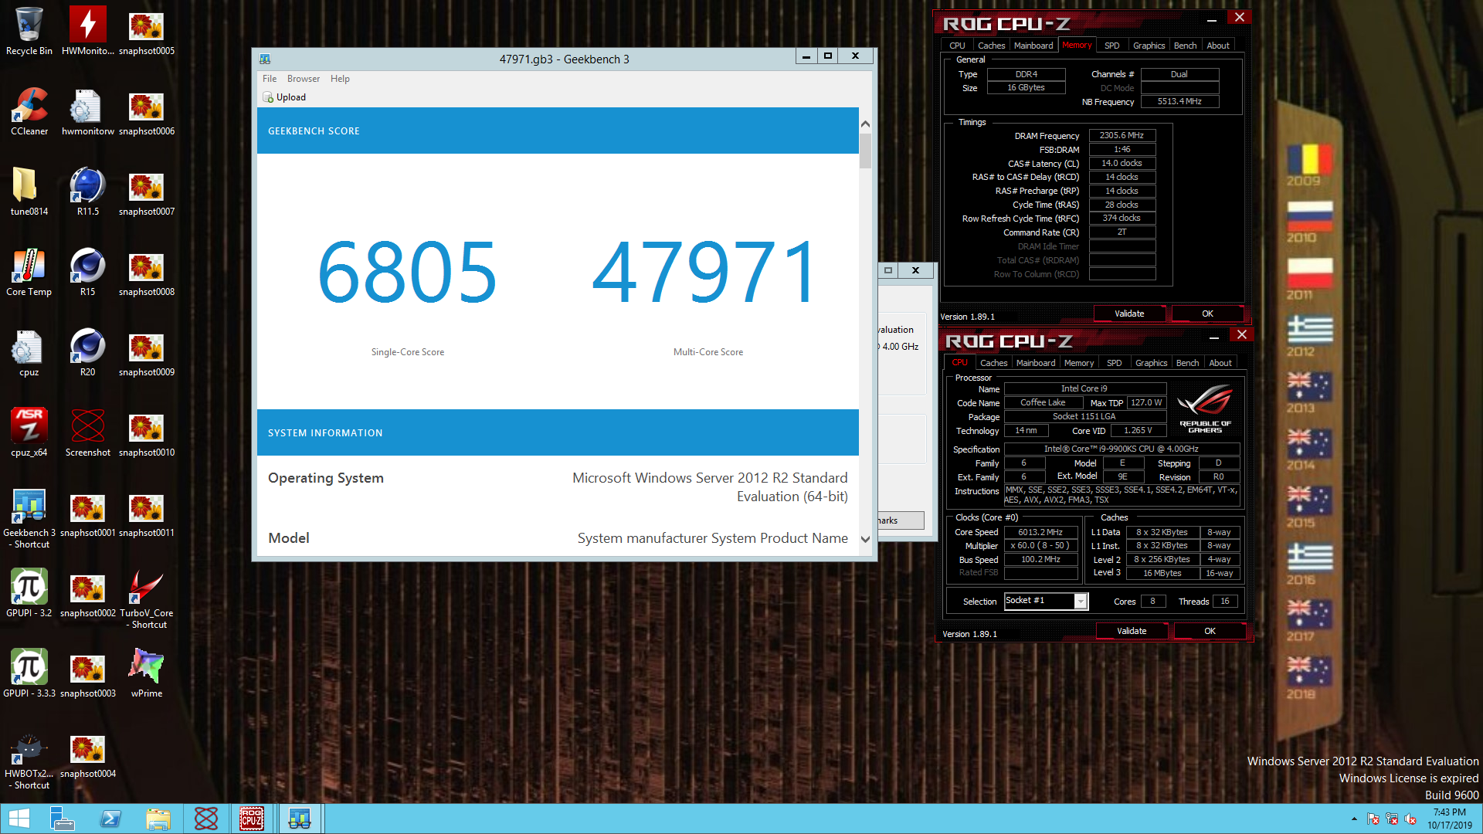
Task: Click Geekbench scrollbar down arrow
Action: pos(865,539)
